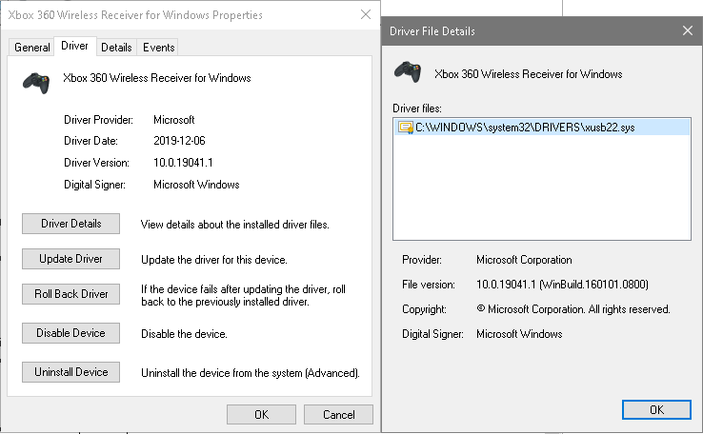
Task: Click the controller icon in Properties window
Action: pyautogui.click(x=36, y=83)
